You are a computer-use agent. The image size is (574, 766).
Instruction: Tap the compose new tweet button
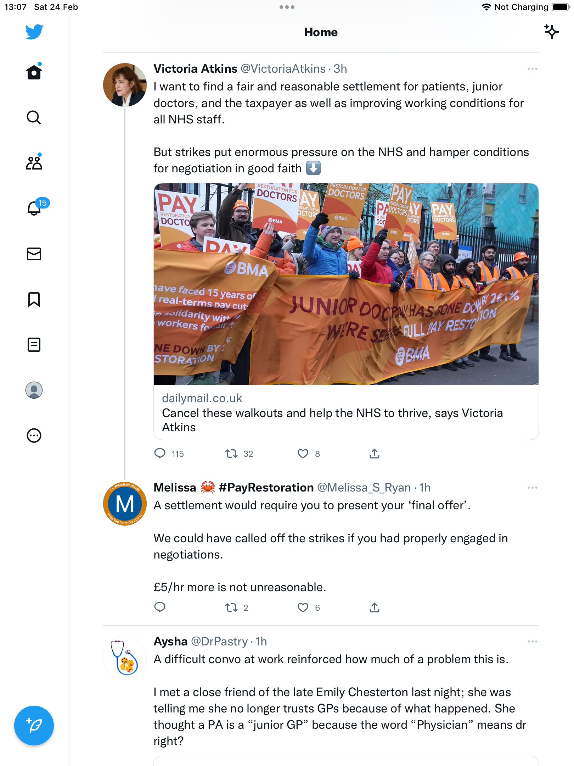(34, 726)
